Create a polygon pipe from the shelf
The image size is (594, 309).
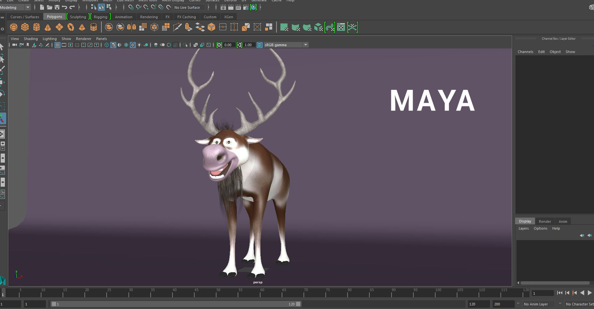(94, 27)
